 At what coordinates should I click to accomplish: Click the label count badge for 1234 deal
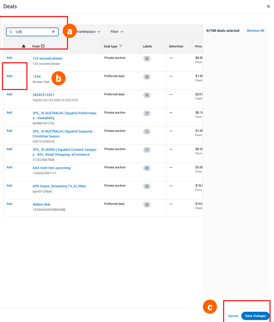pos(147,77)
